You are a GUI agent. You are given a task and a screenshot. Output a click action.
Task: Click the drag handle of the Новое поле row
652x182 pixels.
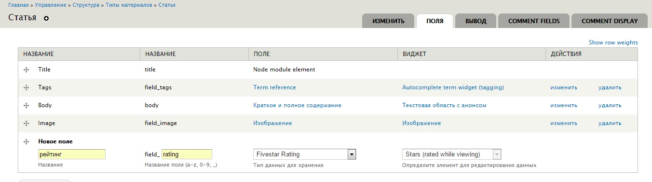click(27, 142)
